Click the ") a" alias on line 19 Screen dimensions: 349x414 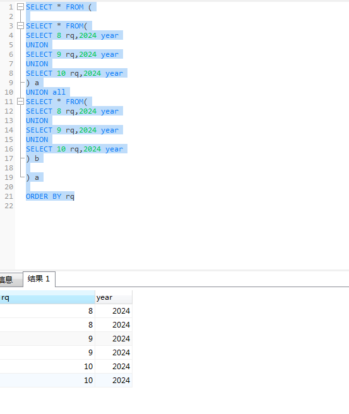pyautogui.click(x=32, y=177)
